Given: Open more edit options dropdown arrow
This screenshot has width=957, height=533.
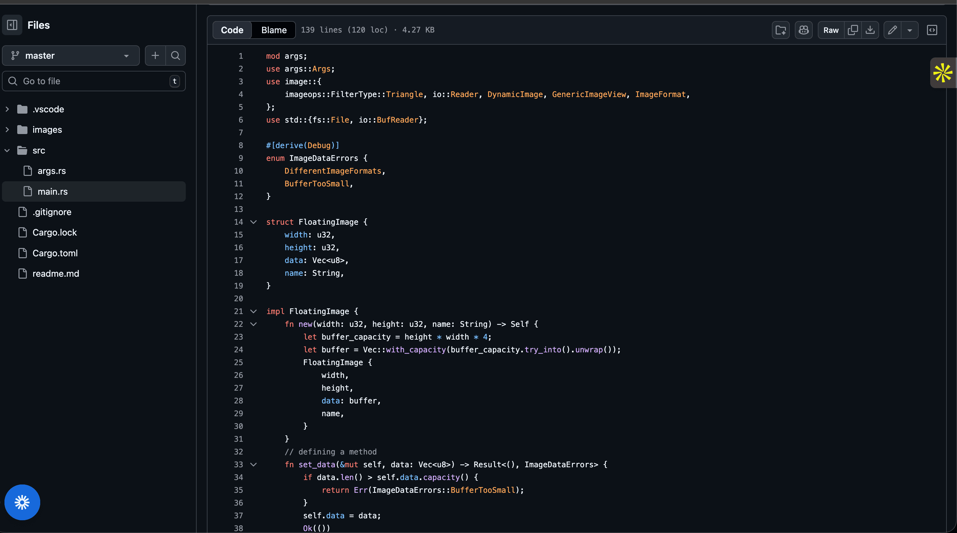Looking at the screenshot, I should click(x=910, y=30).
